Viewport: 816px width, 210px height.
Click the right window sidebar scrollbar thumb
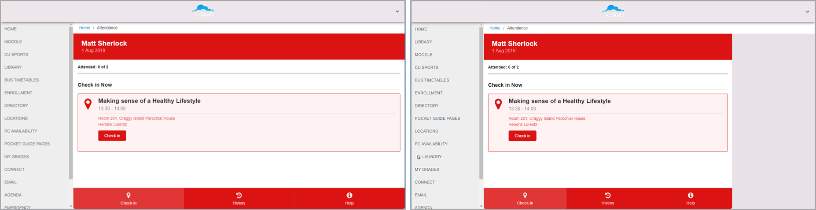click(481, 103)
